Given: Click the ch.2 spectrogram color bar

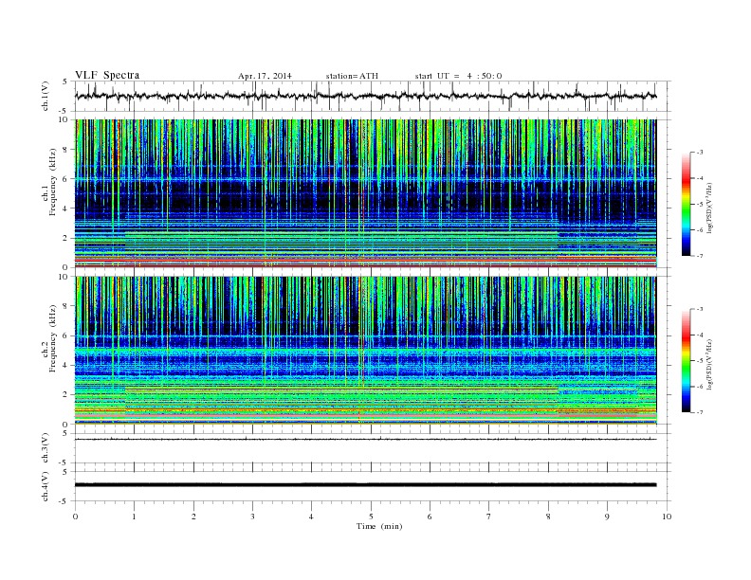Looking at the screenshot, I should 686,361.
